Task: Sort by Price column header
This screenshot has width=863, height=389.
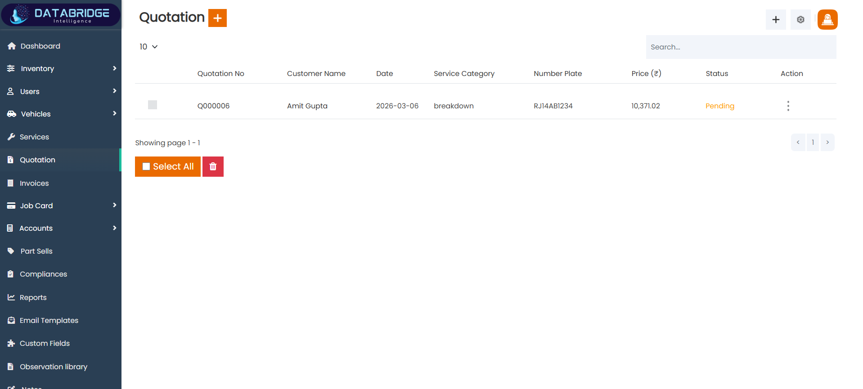Action: coord(646,73)
